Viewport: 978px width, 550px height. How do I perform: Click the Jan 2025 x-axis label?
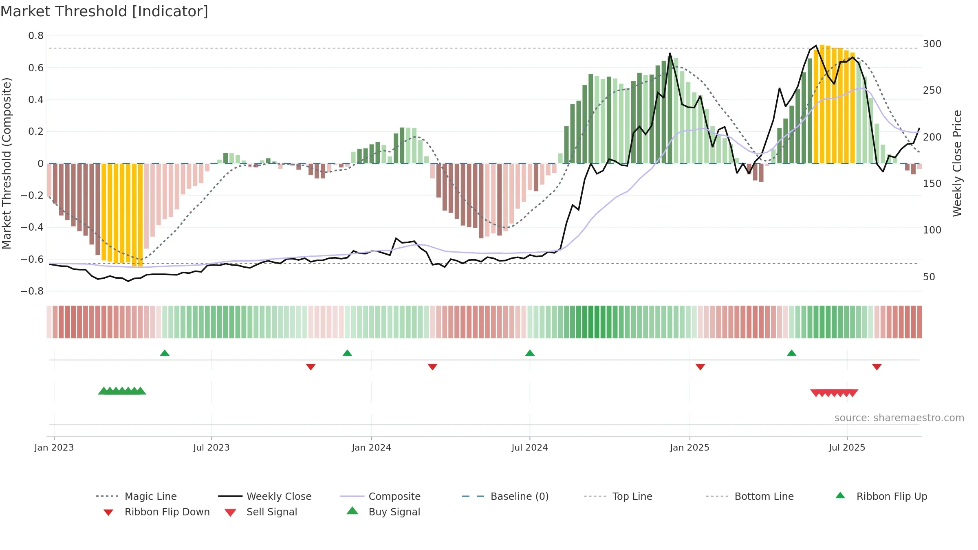(x=690, y=447)
